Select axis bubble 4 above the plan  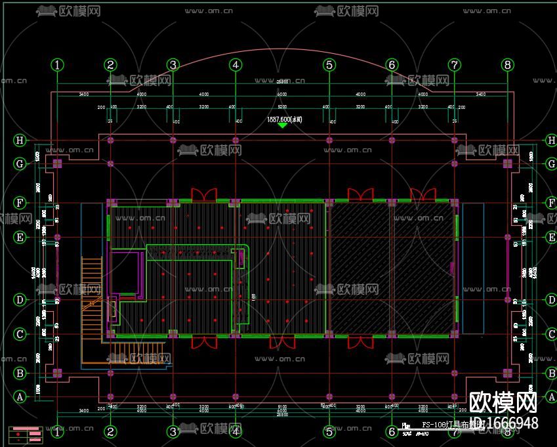[x=236, y=65]
